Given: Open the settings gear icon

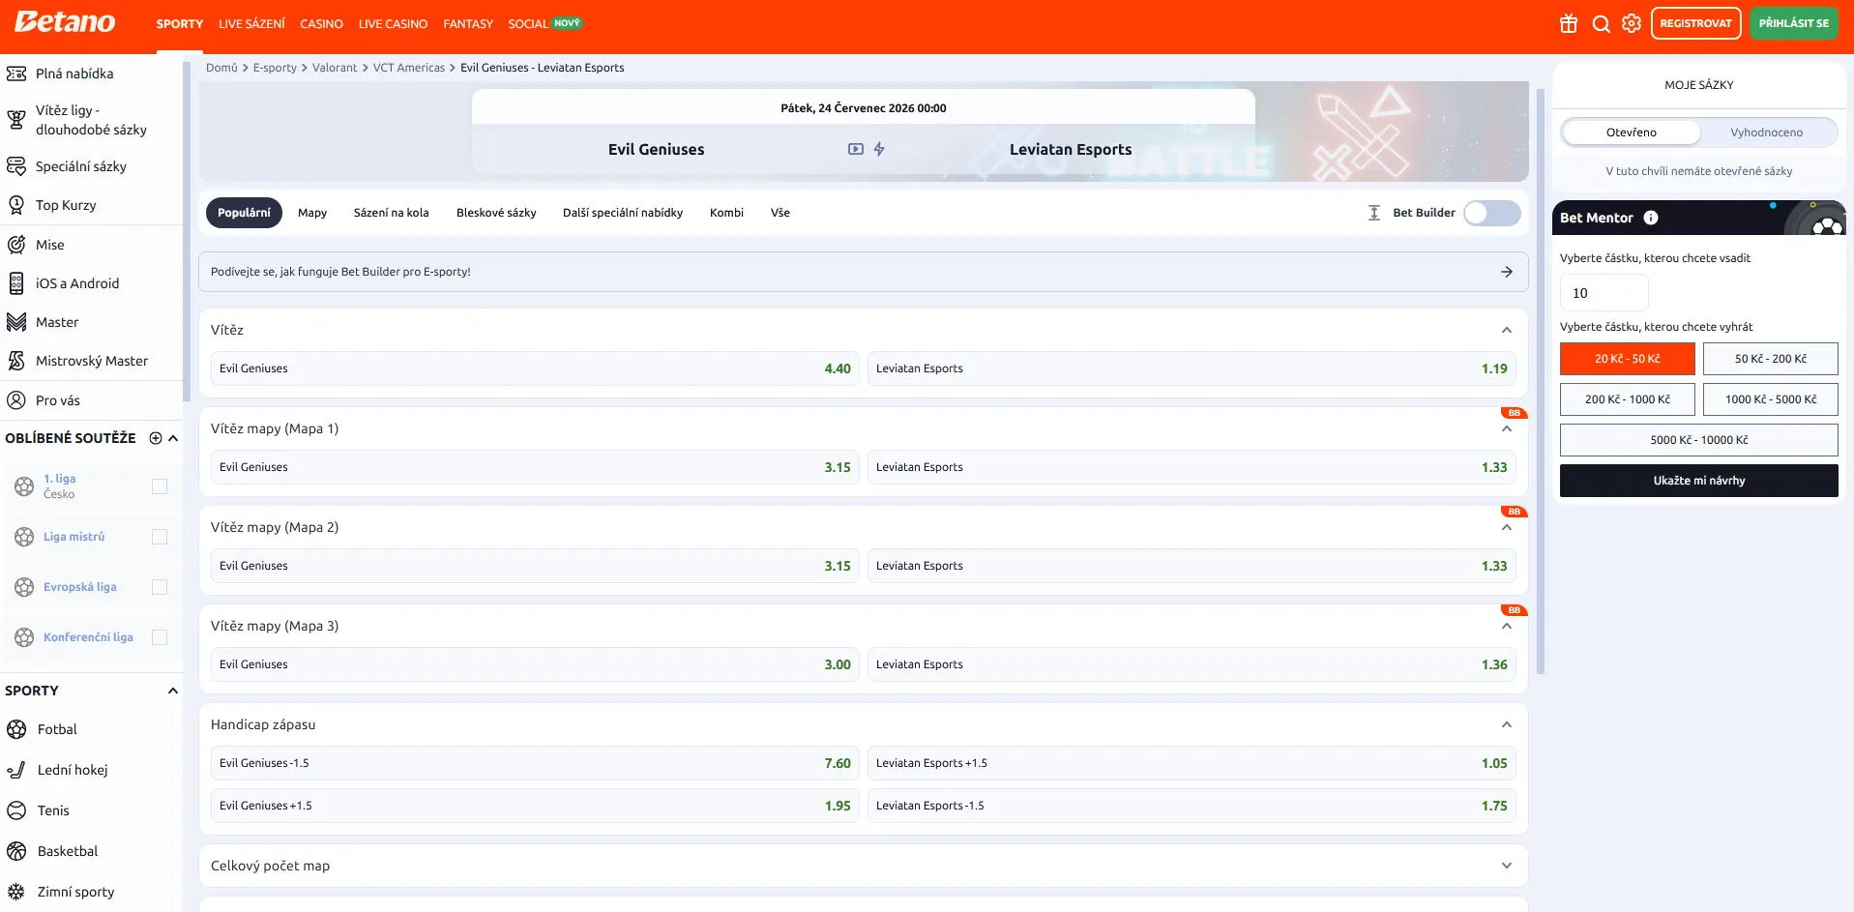Looking at the screenshot, I should (x=1632, y=23).
